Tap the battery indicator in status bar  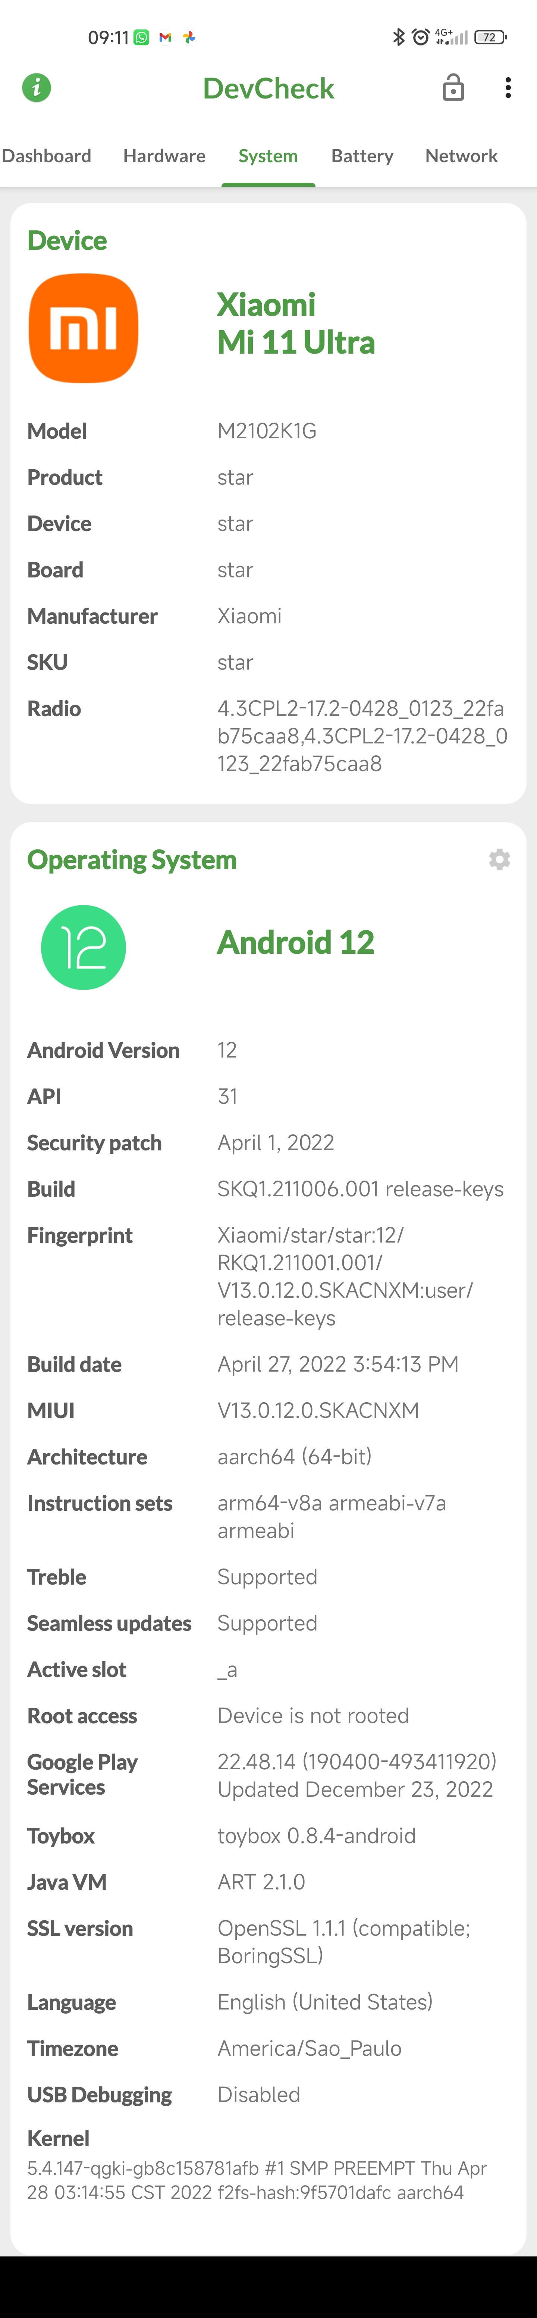point(490,37)
